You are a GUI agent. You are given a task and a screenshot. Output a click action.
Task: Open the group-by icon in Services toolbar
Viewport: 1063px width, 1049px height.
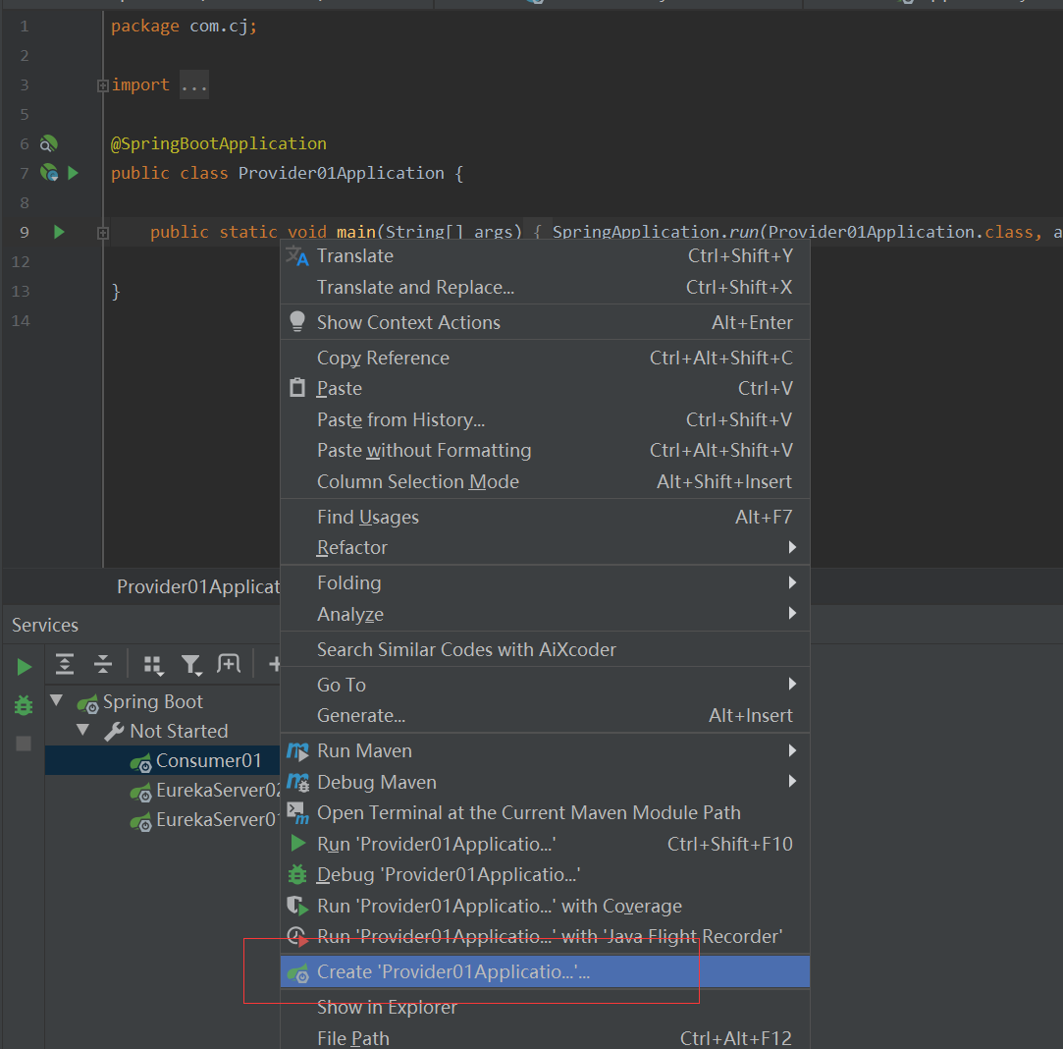tap(153, 665)
